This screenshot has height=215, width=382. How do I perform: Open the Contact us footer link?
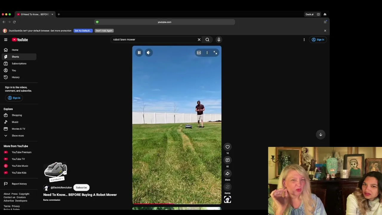coord(9,197)
